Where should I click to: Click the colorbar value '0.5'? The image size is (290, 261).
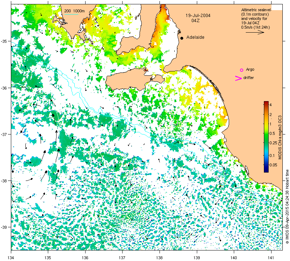click(x=272, y=133)
